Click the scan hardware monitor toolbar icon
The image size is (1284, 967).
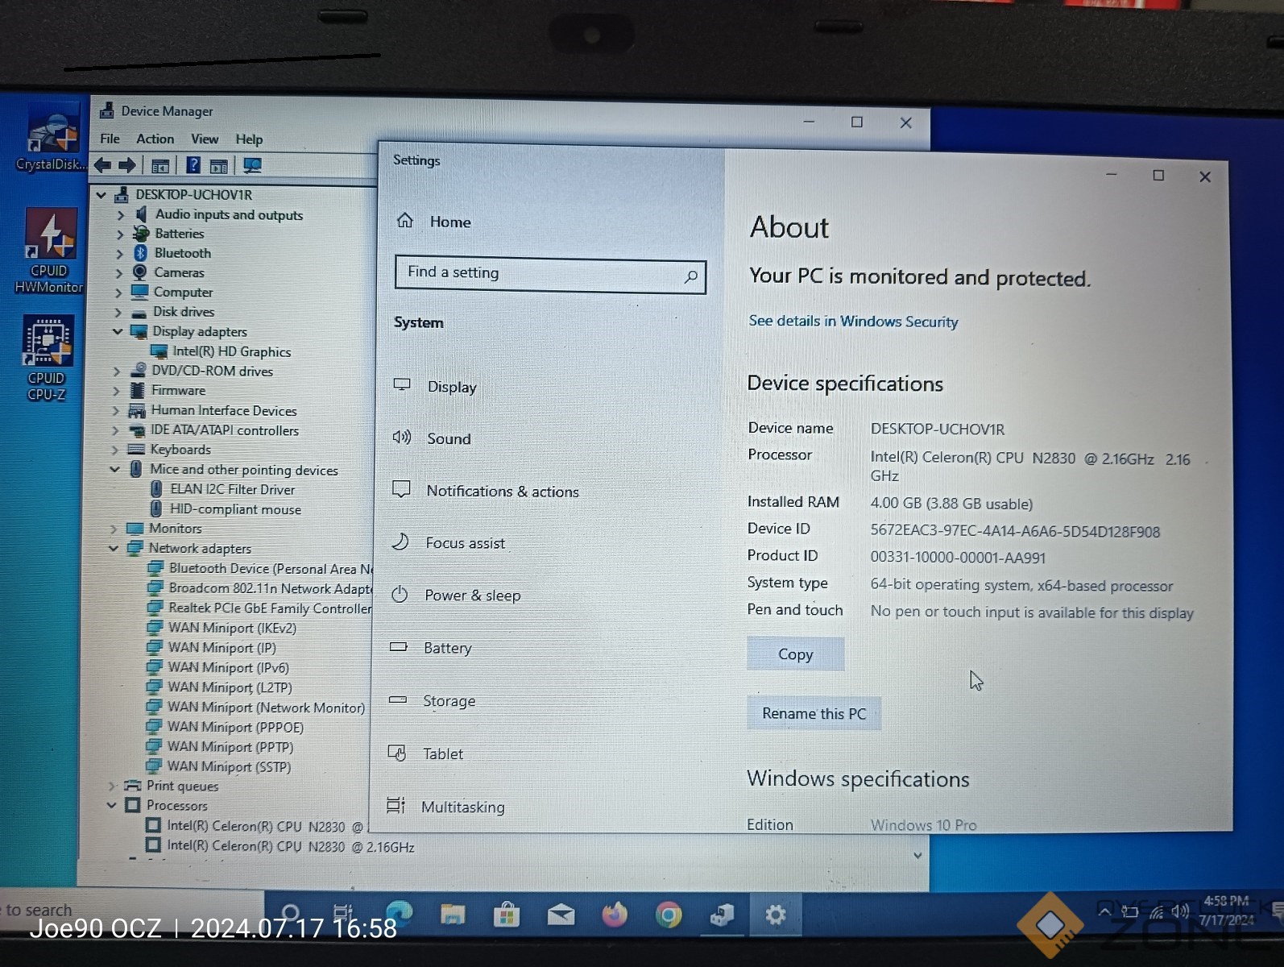coord(252,166)
